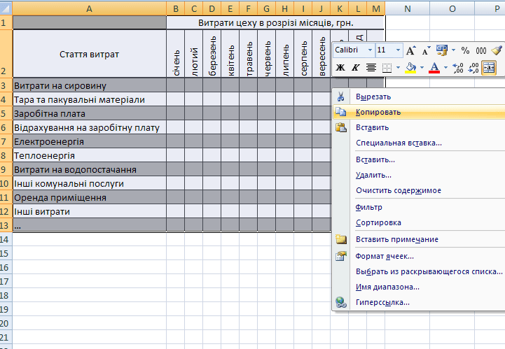Expand the fill color dropdown arrow
505x349 pixels.
tap(422, 68)
